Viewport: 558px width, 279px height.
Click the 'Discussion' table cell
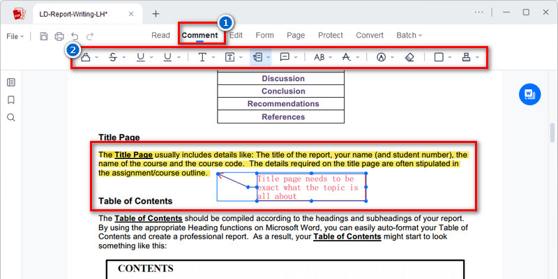(x=281, y=78)
